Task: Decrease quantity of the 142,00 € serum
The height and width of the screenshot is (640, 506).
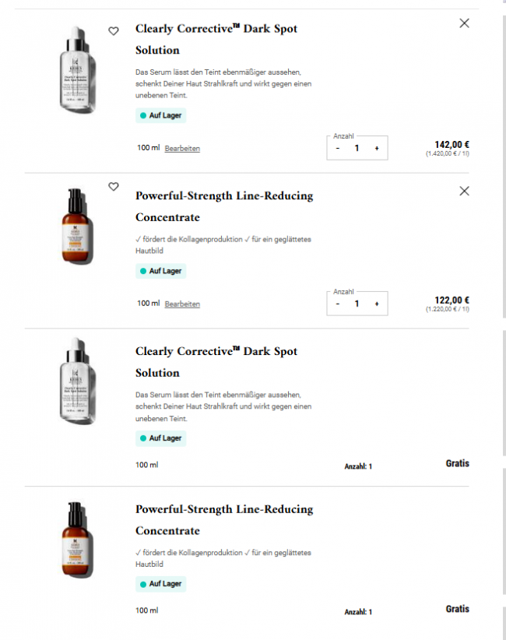Action: [338, 148]
